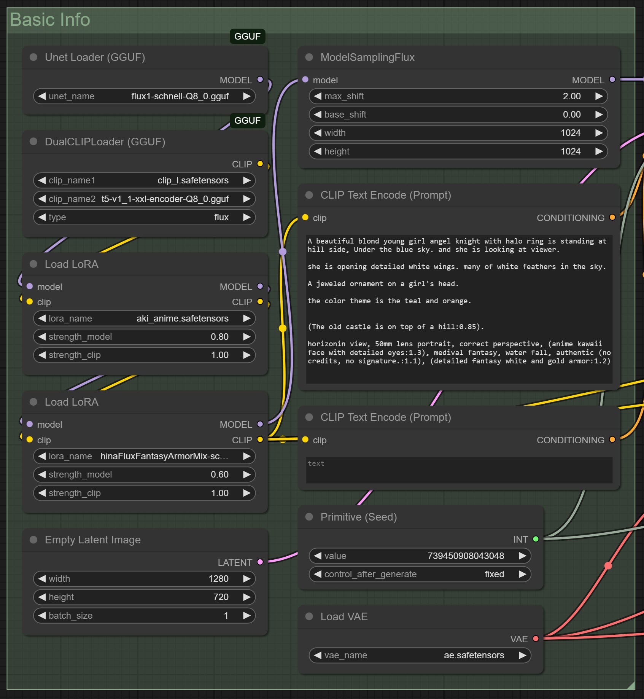Click the seed value 739450908043048 field
The height and width of the screenshot is (699, 644).
point(420,556)
